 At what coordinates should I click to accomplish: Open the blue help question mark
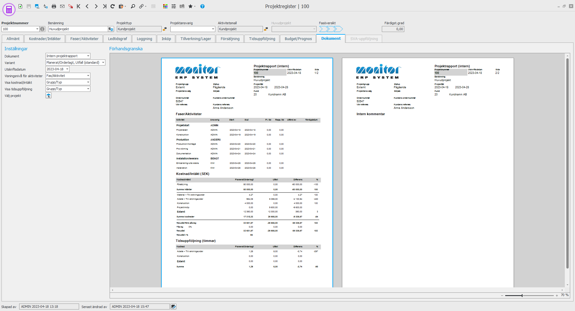click(x=202, y=6)
